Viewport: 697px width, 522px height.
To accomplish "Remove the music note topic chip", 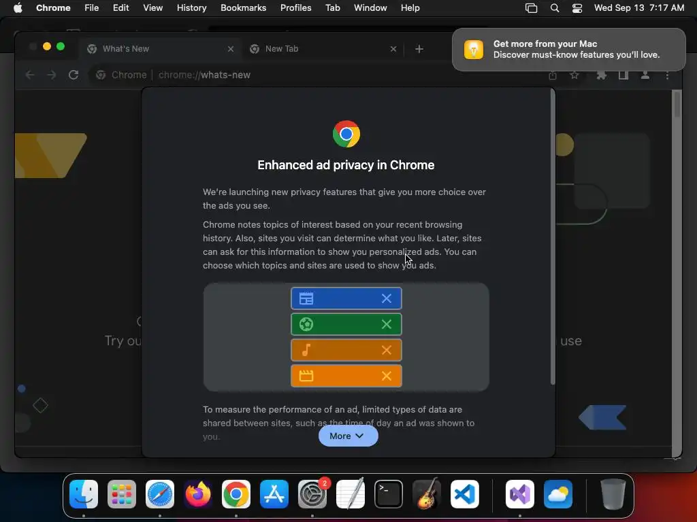I will (387, 350).
